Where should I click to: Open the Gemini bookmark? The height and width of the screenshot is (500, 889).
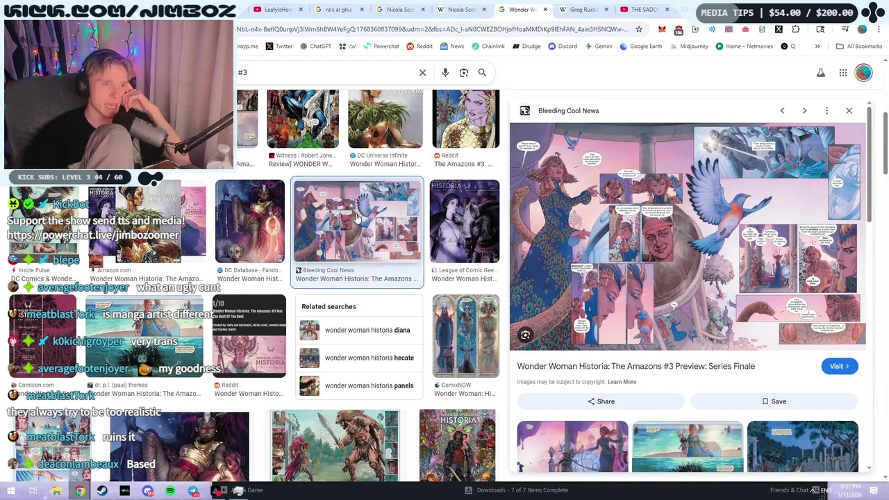(598, 47)
